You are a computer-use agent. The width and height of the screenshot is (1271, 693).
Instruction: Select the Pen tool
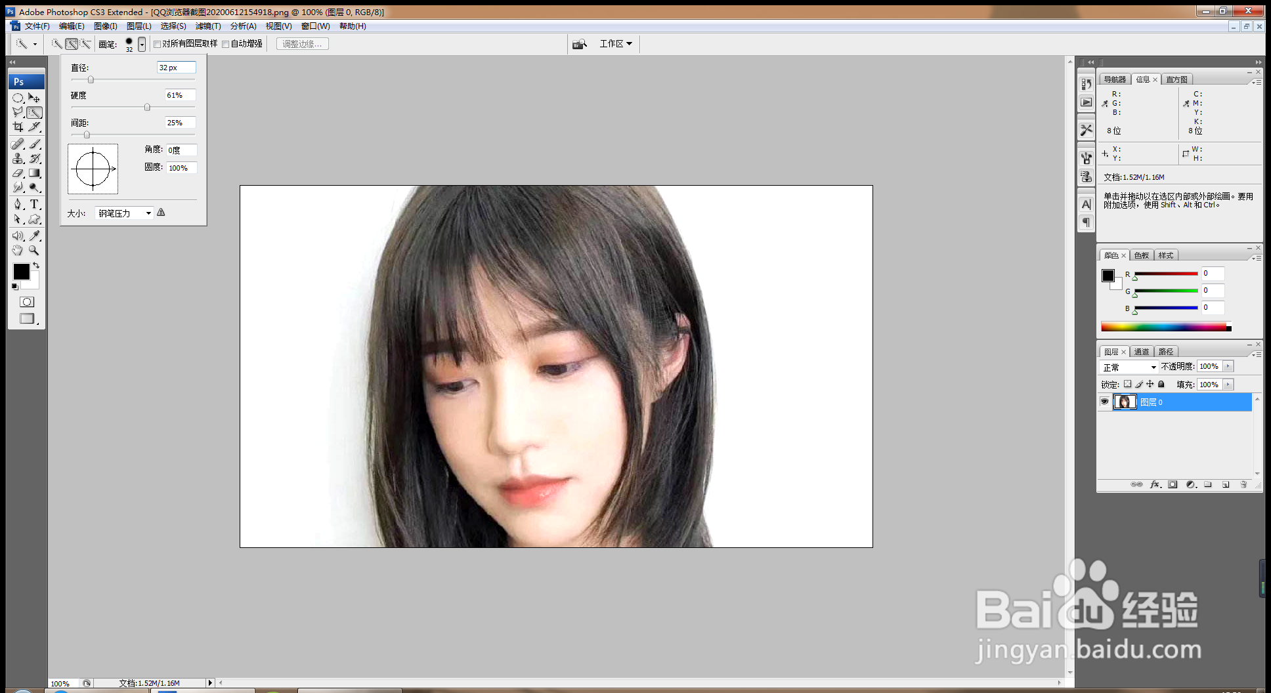click(18, 204)
